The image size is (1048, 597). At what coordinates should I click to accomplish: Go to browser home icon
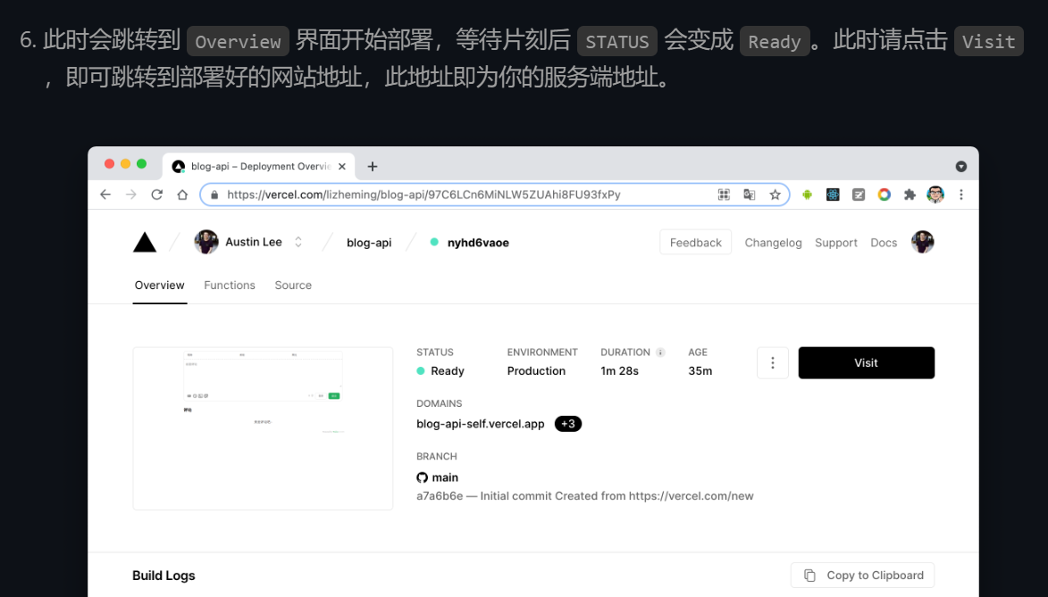pyautogui.click(x=182, y=195)
